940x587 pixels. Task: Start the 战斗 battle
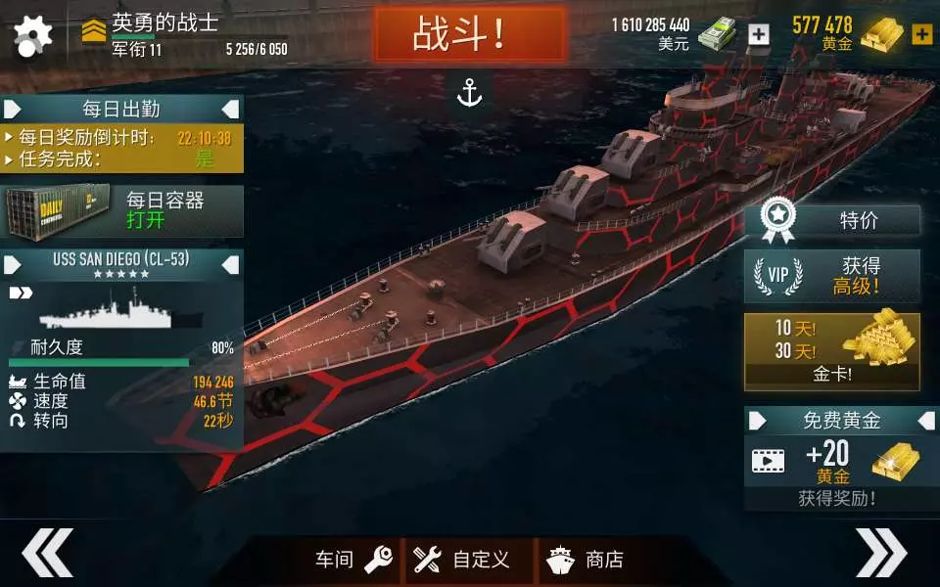469,34
